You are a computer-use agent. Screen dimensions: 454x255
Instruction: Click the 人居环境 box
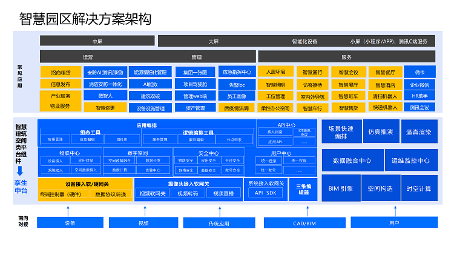click(275, 71)
